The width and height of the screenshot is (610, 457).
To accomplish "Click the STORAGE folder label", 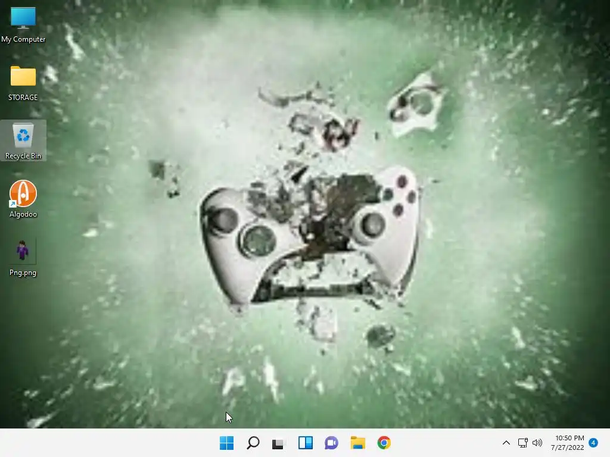I will click(23, 98).
